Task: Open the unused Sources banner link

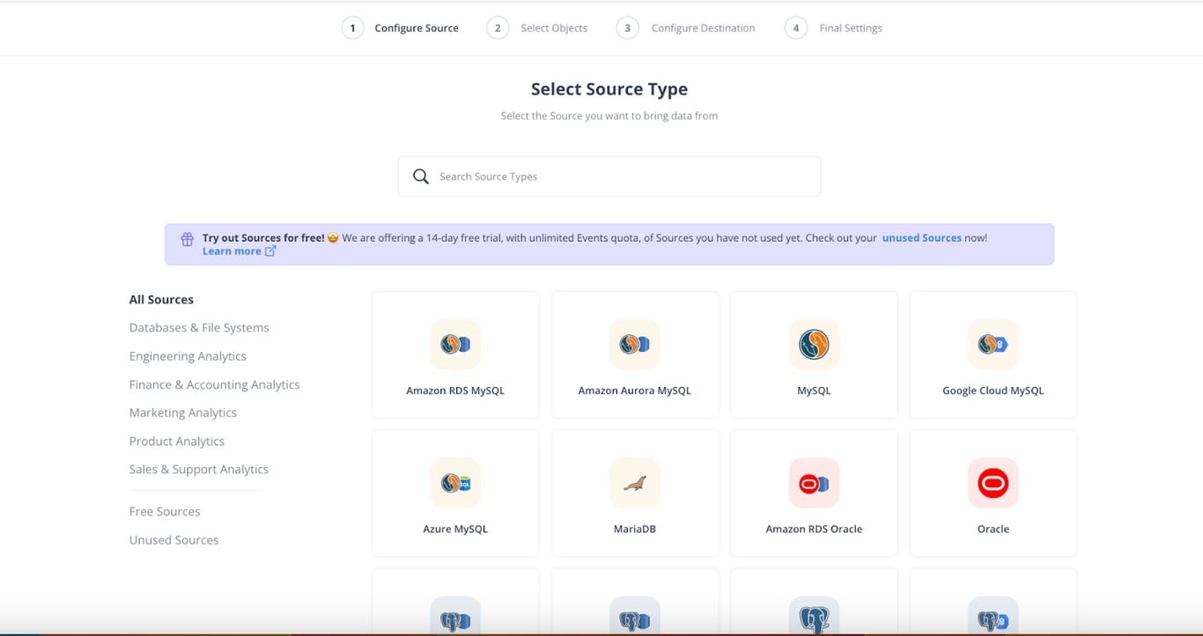Action: click(x=921, y=238)
